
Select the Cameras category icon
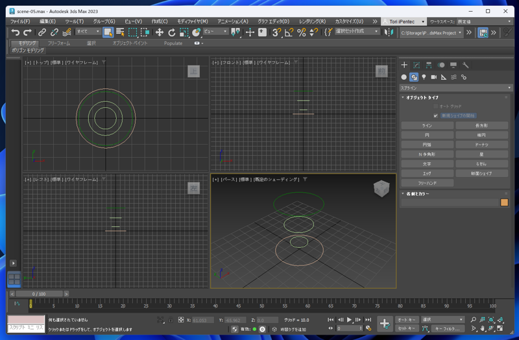[x=433, y=77]
